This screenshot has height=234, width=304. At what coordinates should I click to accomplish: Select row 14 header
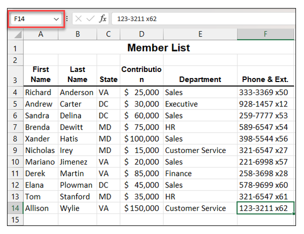pyautogui.click(x=15, y=208)
